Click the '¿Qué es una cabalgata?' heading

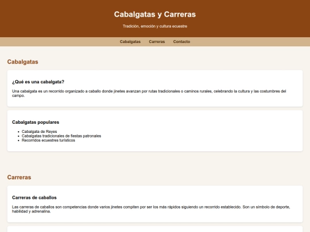click(x=38, y=82)
